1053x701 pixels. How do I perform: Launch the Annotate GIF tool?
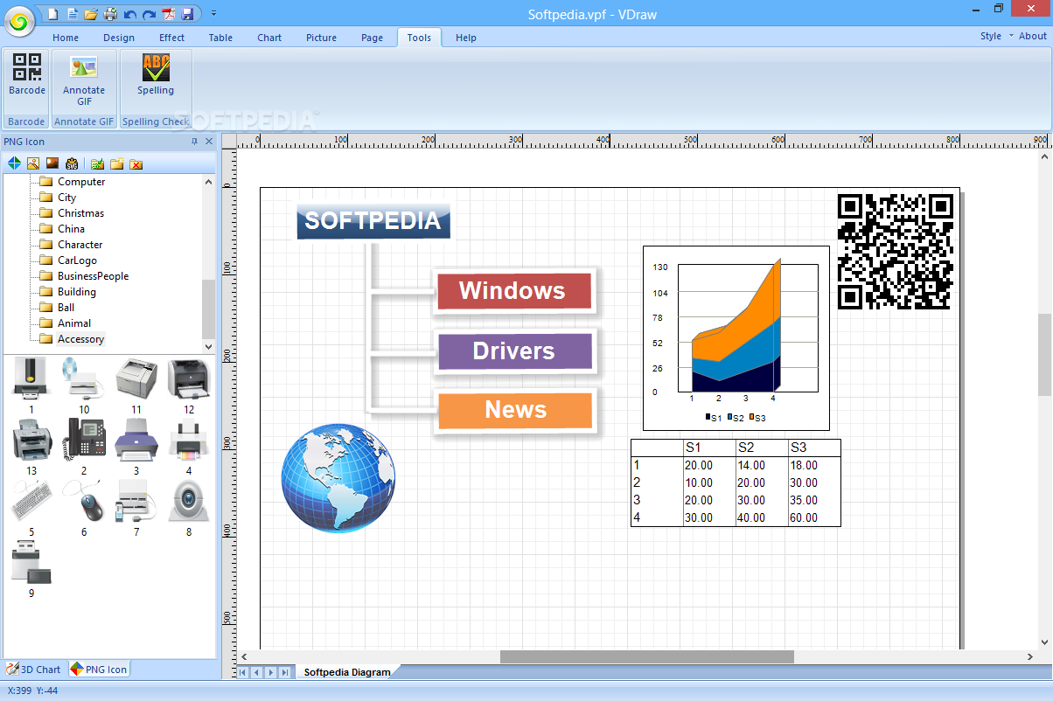84,80
